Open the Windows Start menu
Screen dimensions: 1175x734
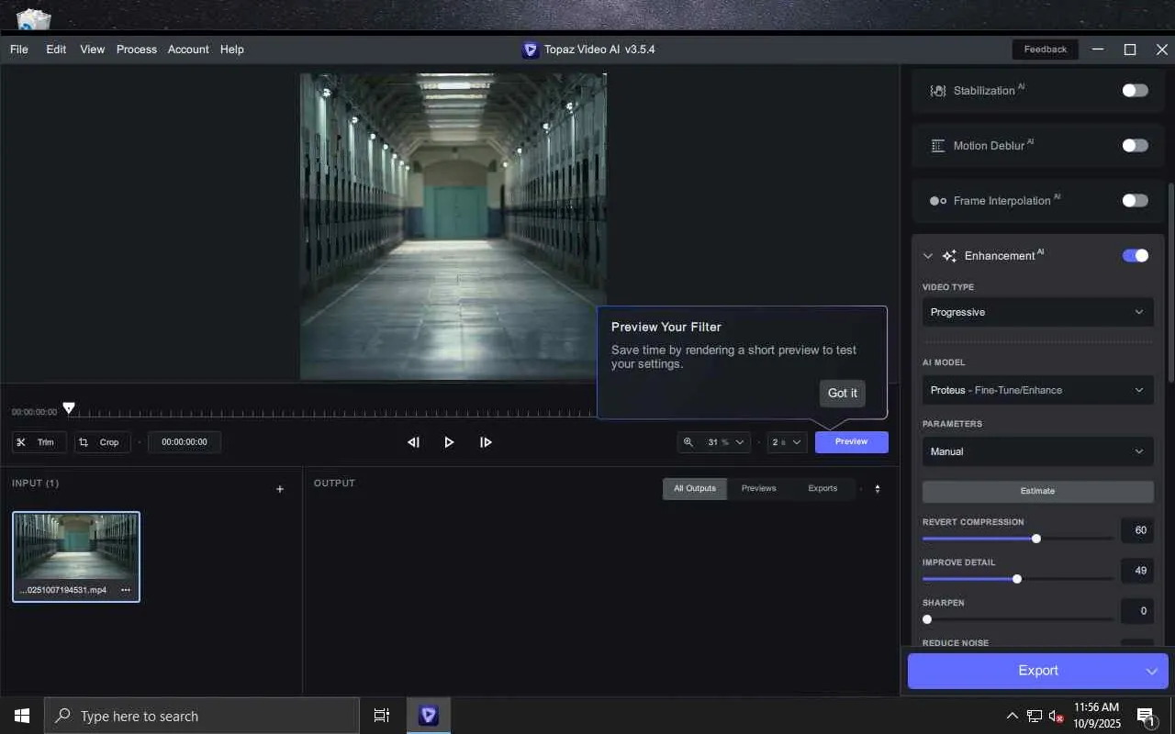22,716
